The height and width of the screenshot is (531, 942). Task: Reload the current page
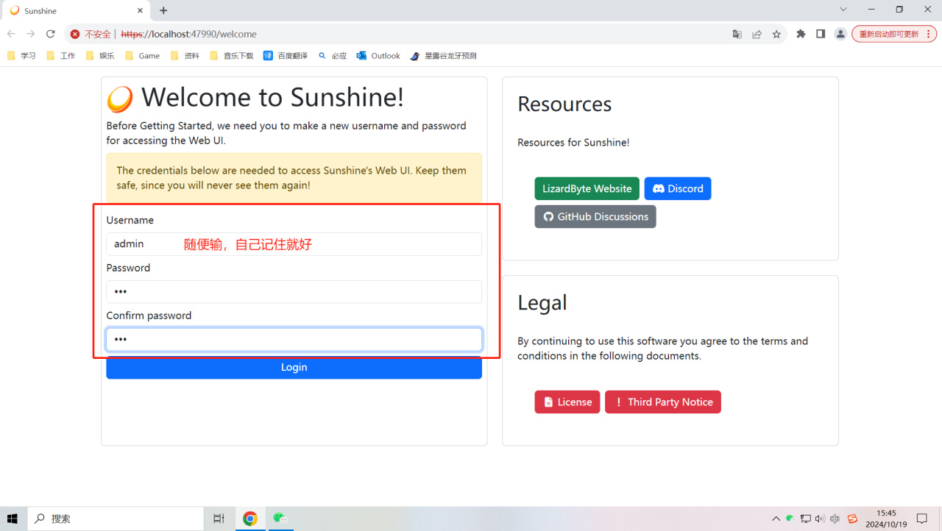coord(51,34)
